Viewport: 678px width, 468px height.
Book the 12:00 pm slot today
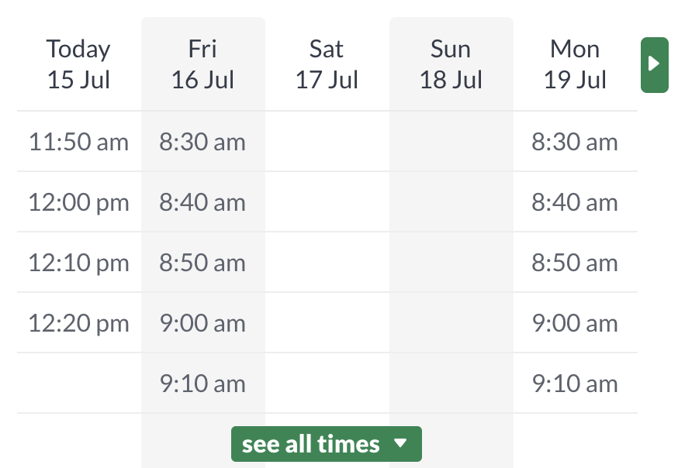tap(78, 202)
